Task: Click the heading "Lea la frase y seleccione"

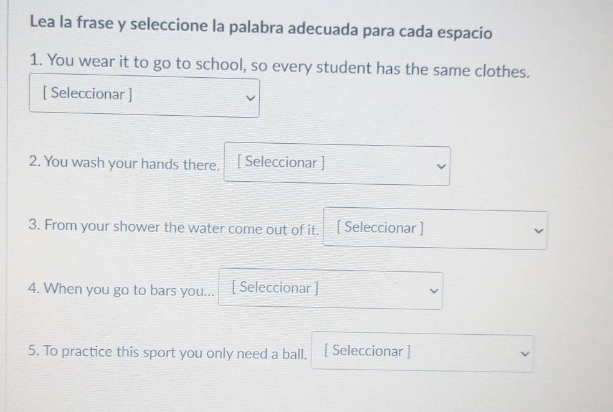Action: click(261, 29)
